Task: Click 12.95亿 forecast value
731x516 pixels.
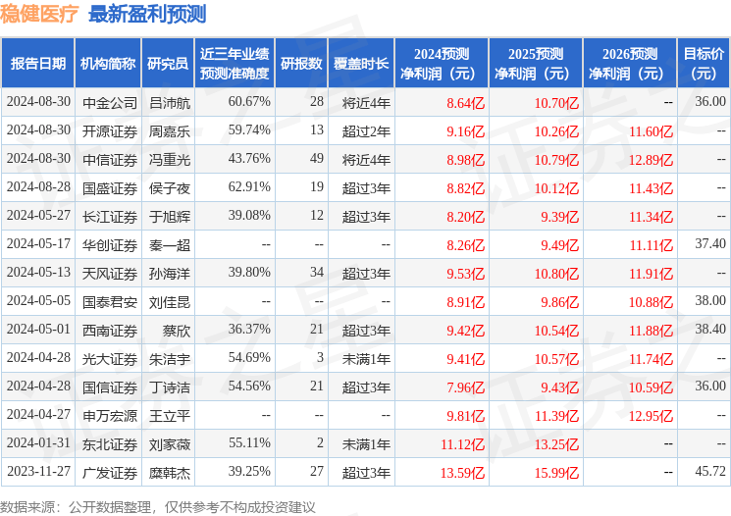Action: click(x=651, y=415)
